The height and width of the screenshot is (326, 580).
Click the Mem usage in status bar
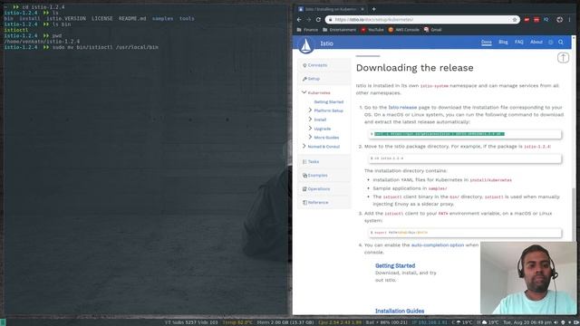(285, 322)
